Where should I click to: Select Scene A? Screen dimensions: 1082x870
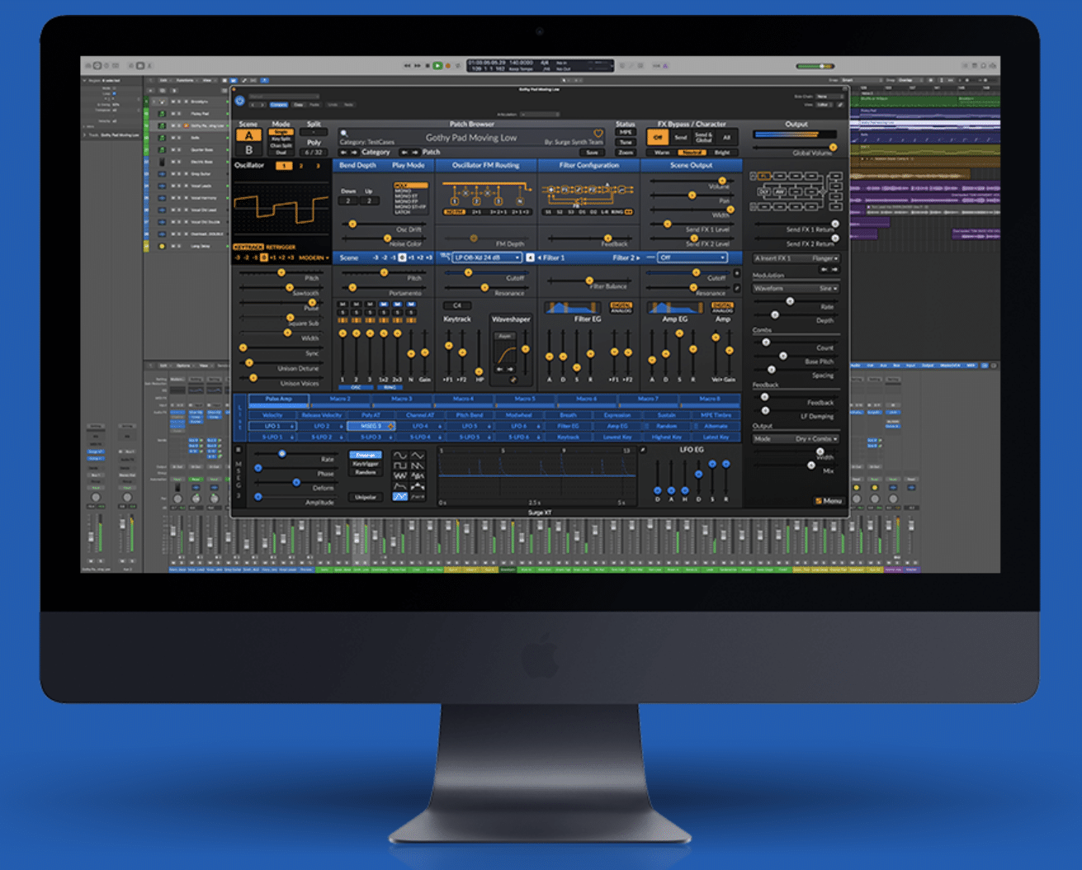[249, 135]
